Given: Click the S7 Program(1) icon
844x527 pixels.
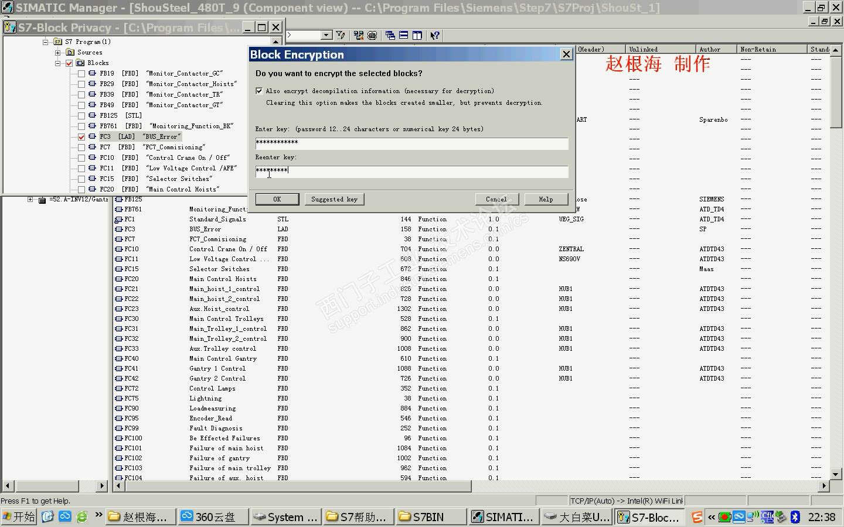Looking at the screenshot, I should pos(57,42).
